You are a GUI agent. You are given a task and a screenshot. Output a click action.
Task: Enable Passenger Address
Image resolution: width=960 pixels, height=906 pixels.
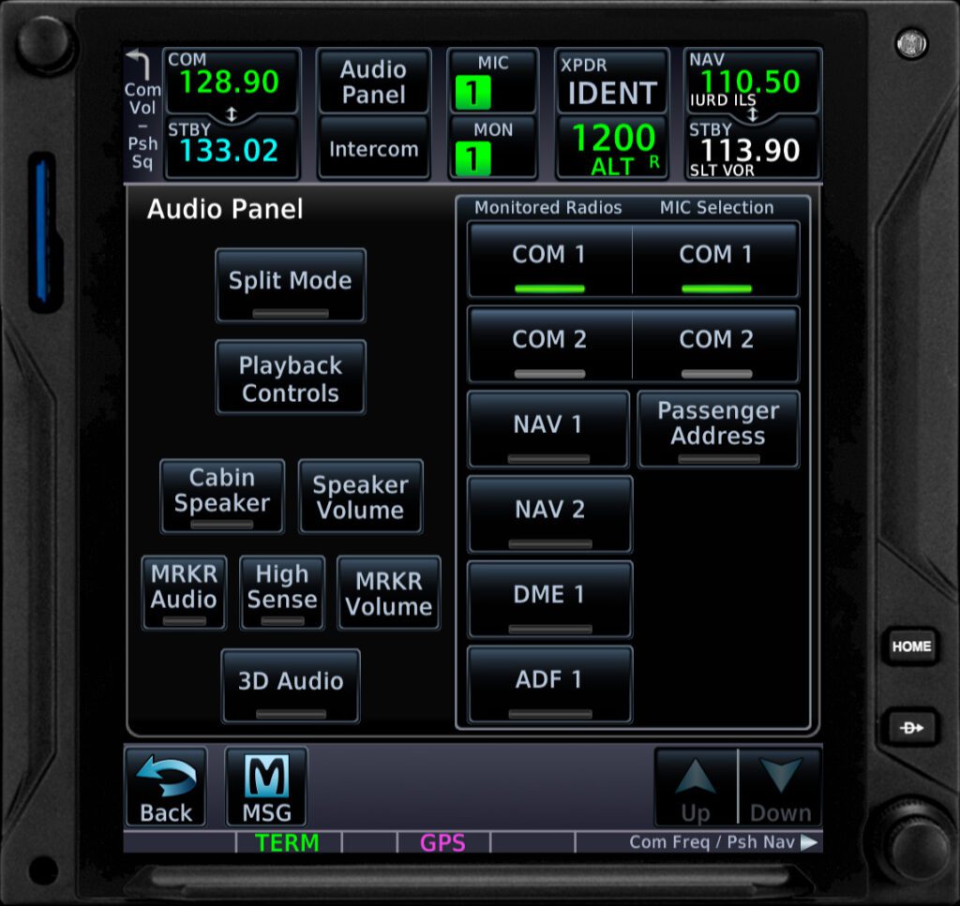point(718,429)
